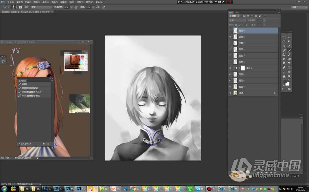Image resolution: width=309 pixels, height=192 pixels.
Task: Open the 文件(F) File menu
Action: coord(10,2)
